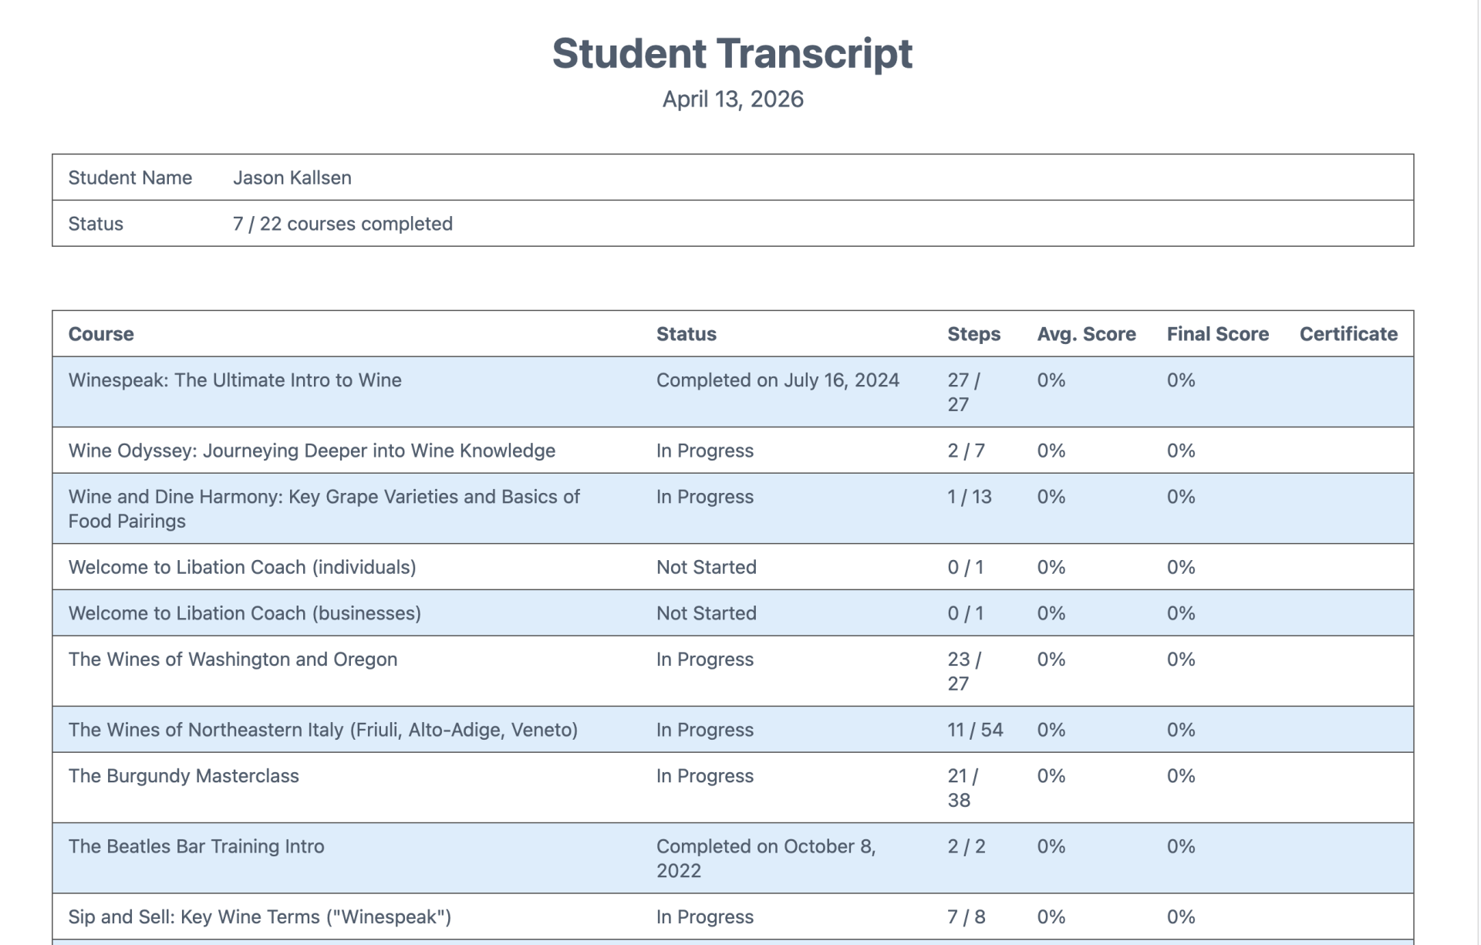Select Welcome to Libation Coach (individuals) row
The image size is (1481, 945).
[733, 567]
